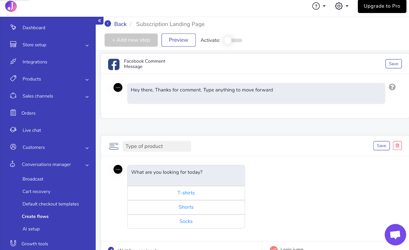Select the Create flows submenu item

[35, 217]
